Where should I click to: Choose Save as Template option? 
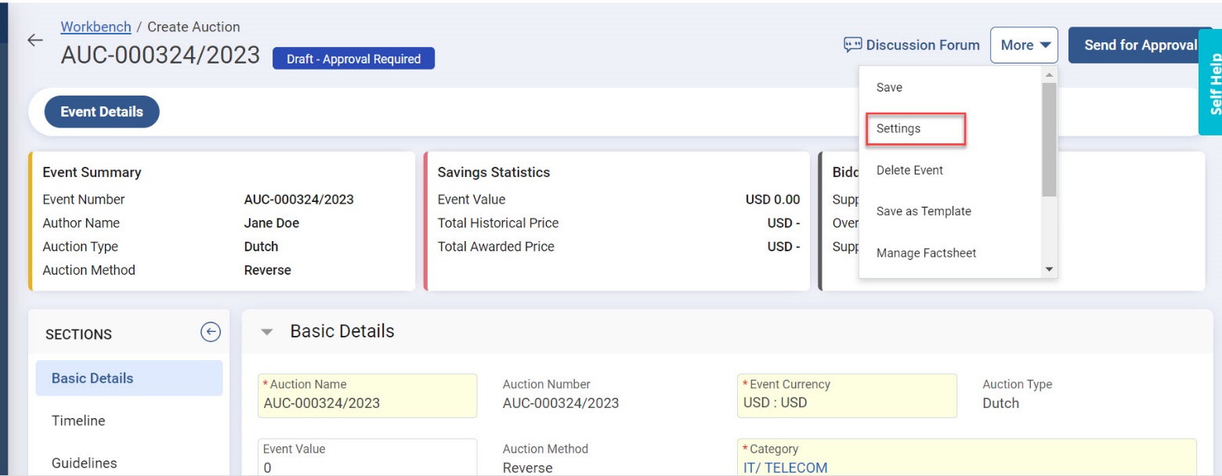(924, 211)
